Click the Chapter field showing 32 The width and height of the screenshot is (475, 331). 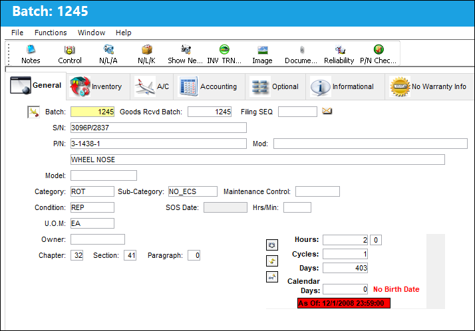click(77, 255)
